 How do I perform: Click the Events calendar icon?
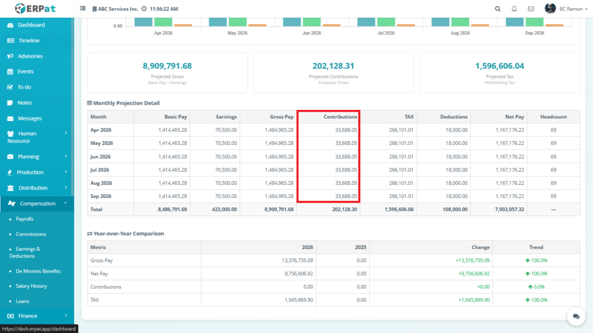[x=10, y=72]
